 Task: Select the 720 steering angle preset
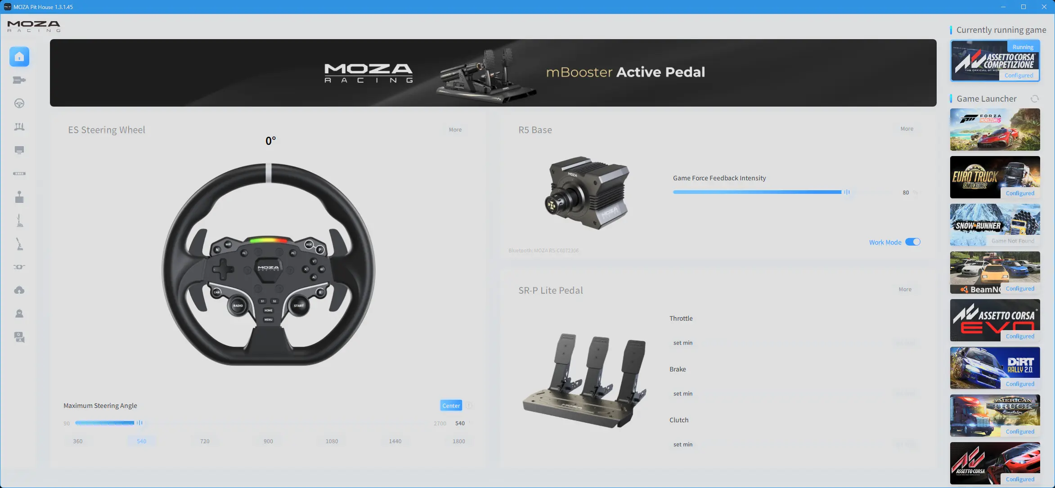coord(205,441)
